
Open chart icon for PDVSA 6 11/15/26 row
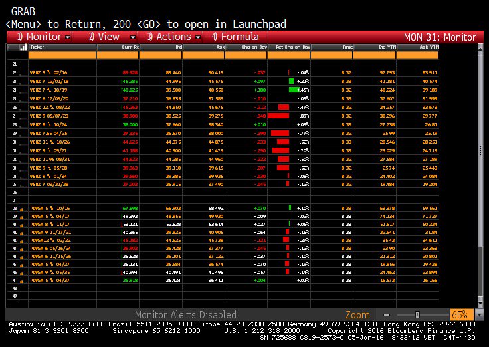[22, 257]
